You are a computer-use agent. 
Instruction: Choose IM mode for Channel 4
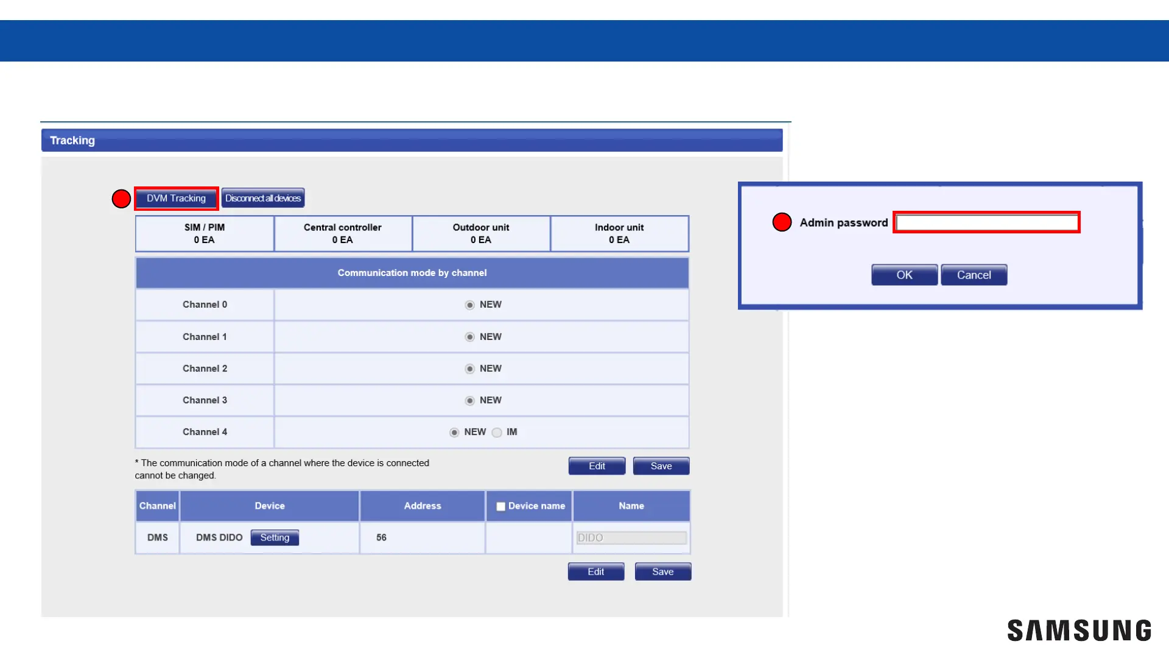pyautogui.click(x=497, y=433)
